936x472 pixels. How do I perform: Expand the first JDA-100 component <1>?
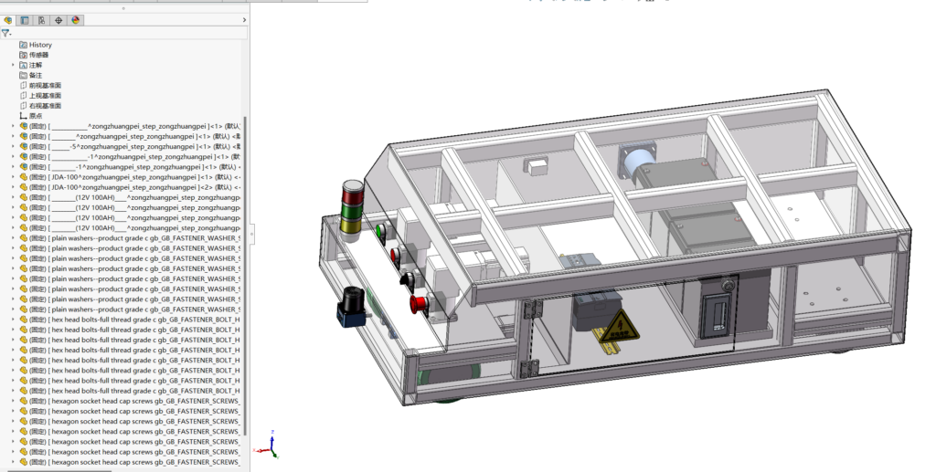tap(13, 177)
